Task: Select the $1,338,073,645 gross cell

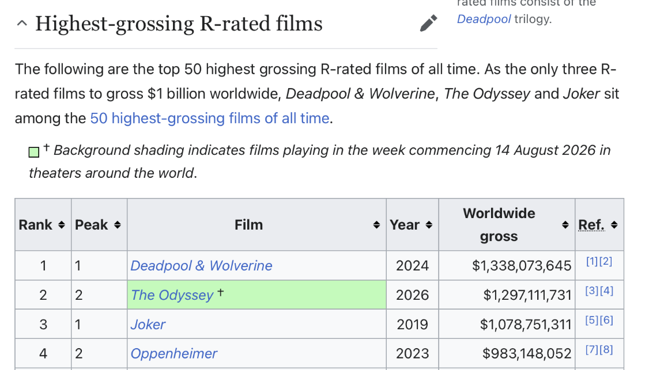Action: coord(507,265)
